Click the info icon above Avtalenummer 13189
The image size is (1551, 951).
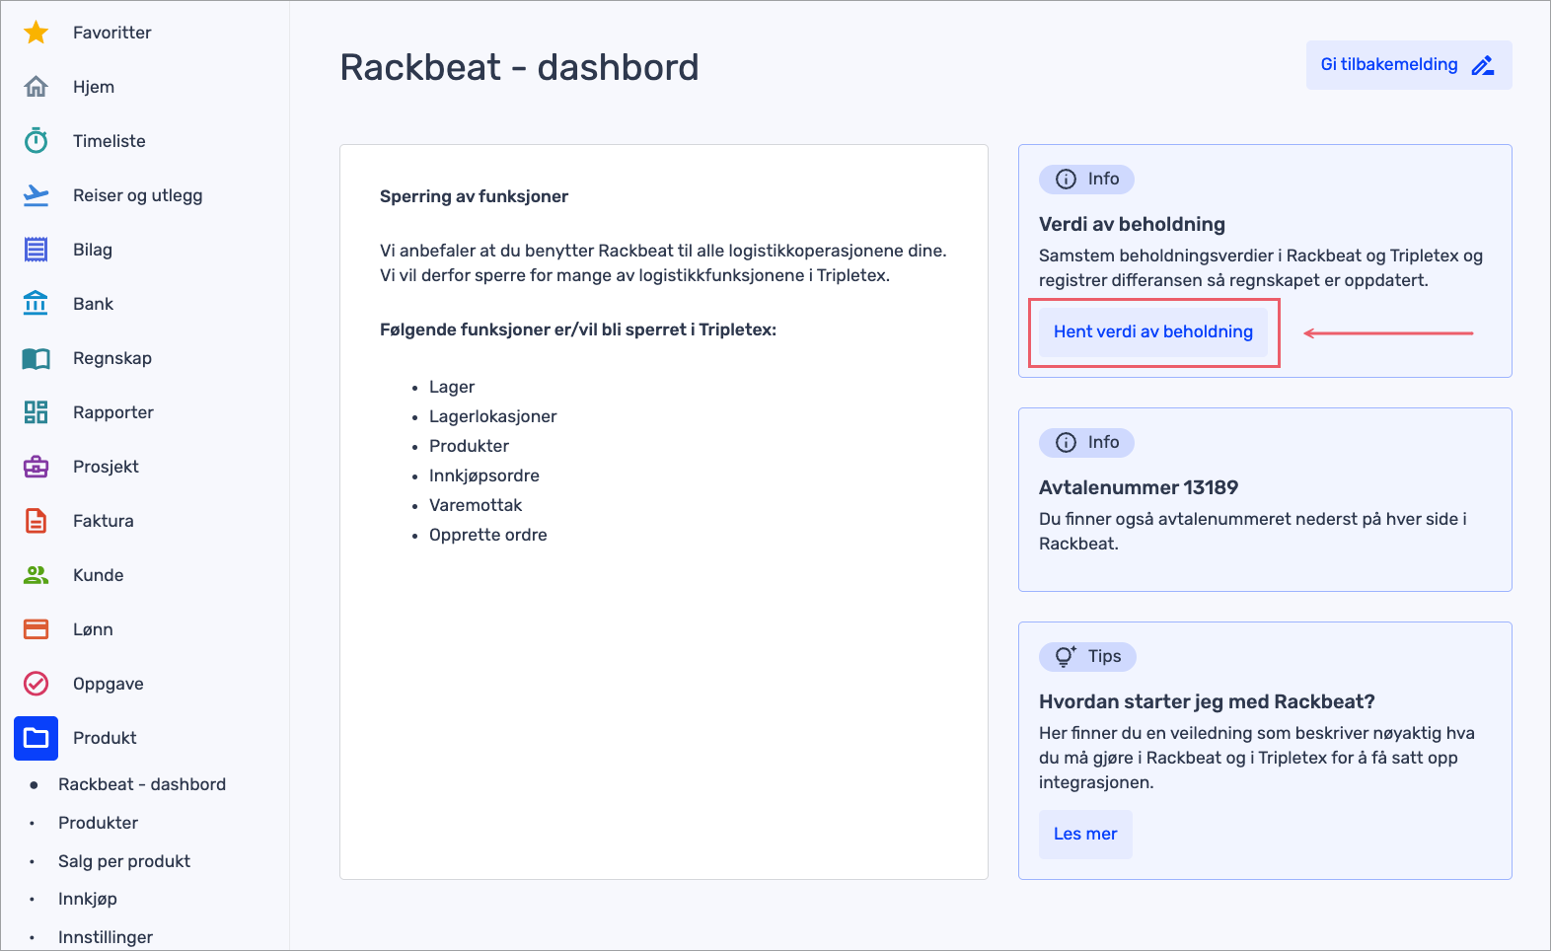coord(1066,443)
